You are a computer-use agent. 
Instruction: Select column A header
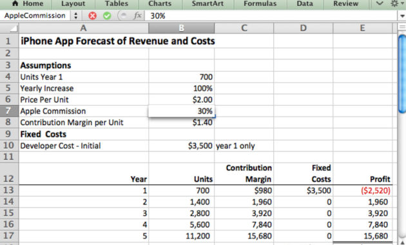[x=84, y=28]
